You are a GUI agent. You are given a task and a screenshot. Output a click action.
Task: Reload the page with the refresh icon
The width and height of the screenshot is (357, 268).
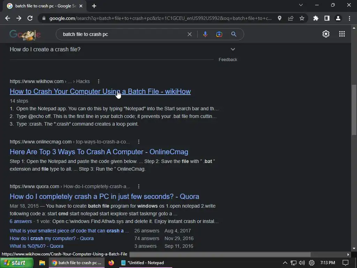[30, 18]
